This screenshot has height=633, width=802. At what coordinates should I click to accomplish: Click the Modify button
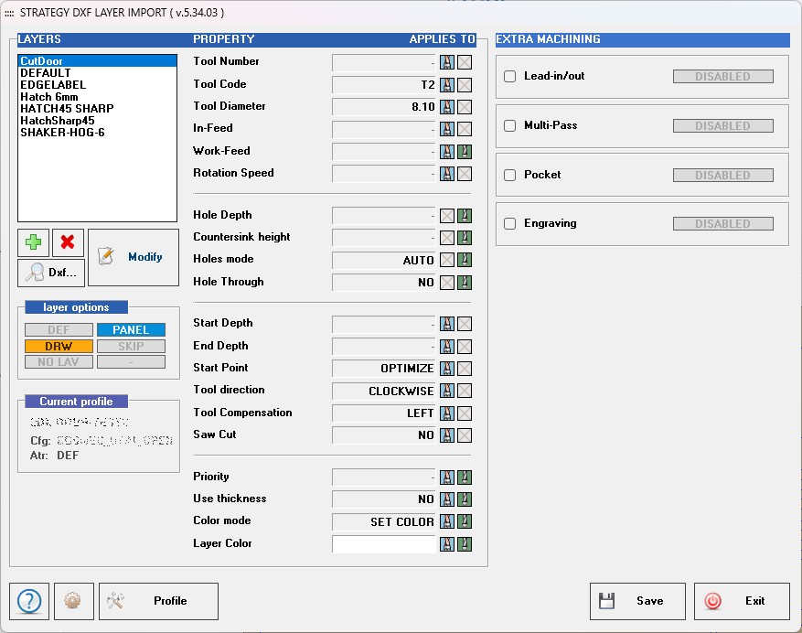[x=134, y=257]
